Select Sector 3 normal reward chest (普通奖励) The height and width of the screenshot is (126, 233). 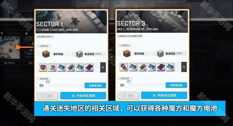coord(170,54)
